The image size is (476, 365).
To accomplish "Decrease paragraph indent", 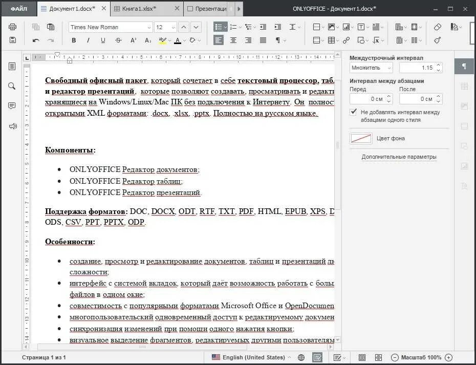I will point(263,27).
